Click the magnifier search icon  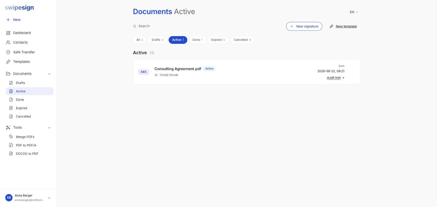[135, 26]
